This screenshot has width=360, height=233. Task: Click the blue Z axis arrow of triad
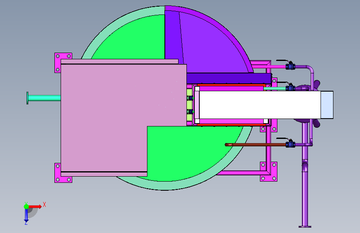click(x=26, y=216)
